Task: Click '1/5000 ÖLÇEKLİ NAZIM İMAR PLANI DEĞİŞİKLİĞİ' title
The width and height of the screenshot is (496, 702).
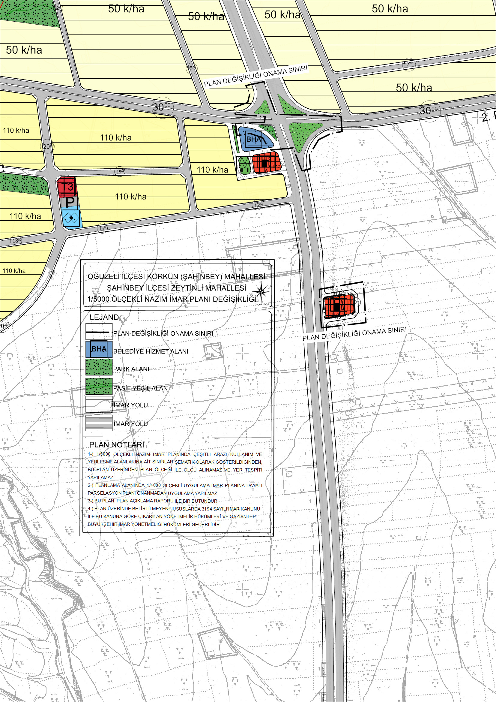Action: click(172, 299)
